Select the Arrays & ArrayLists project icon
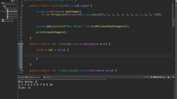 (3, 3)
